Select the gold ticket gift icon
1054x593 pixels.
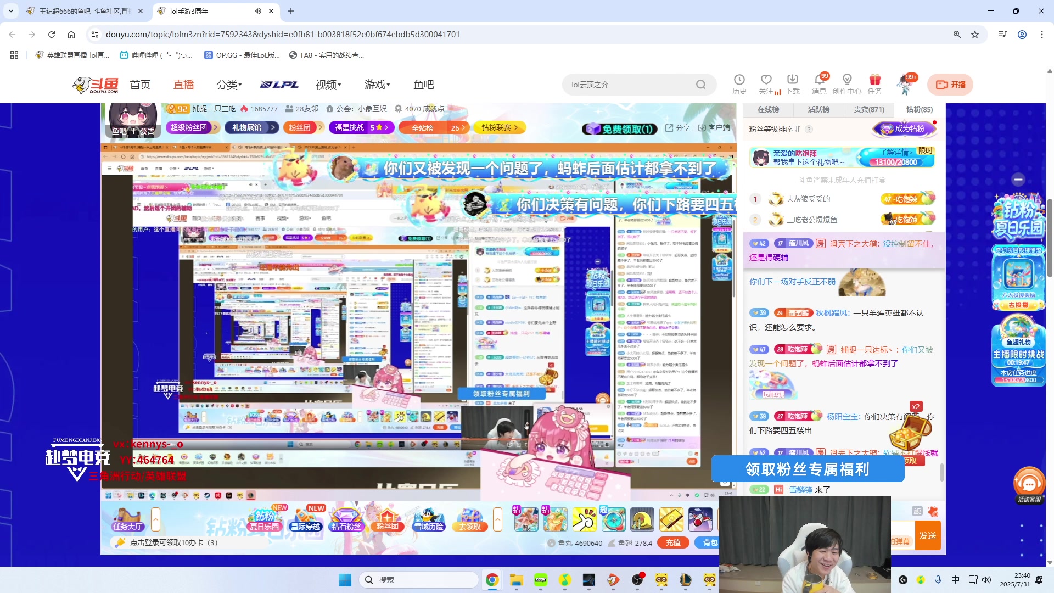[671, 519]
